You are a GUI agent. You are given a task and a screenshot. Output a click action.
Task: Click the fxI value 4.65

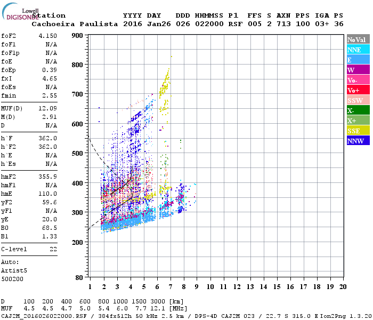click(x=50, y=78)
